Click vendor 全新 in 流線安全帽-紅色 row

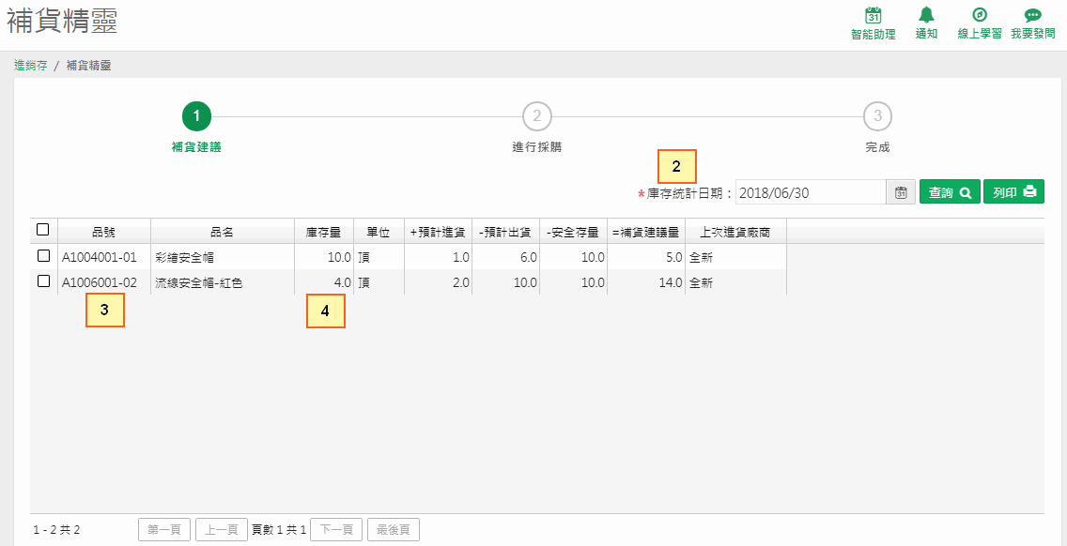click(701, 283)
